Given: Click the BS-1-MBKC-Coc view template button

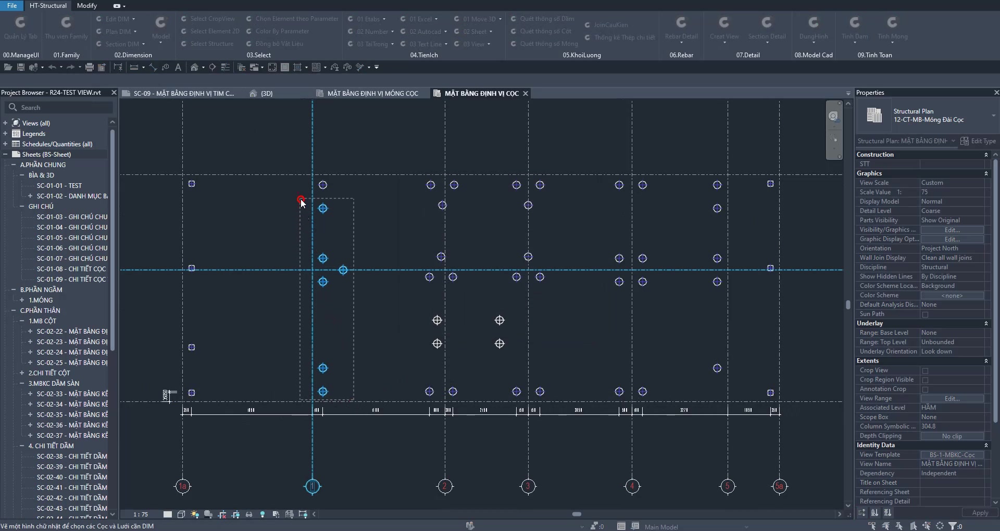Looking at the screenshot, I should pyautogui.click(x=952, y=455).
